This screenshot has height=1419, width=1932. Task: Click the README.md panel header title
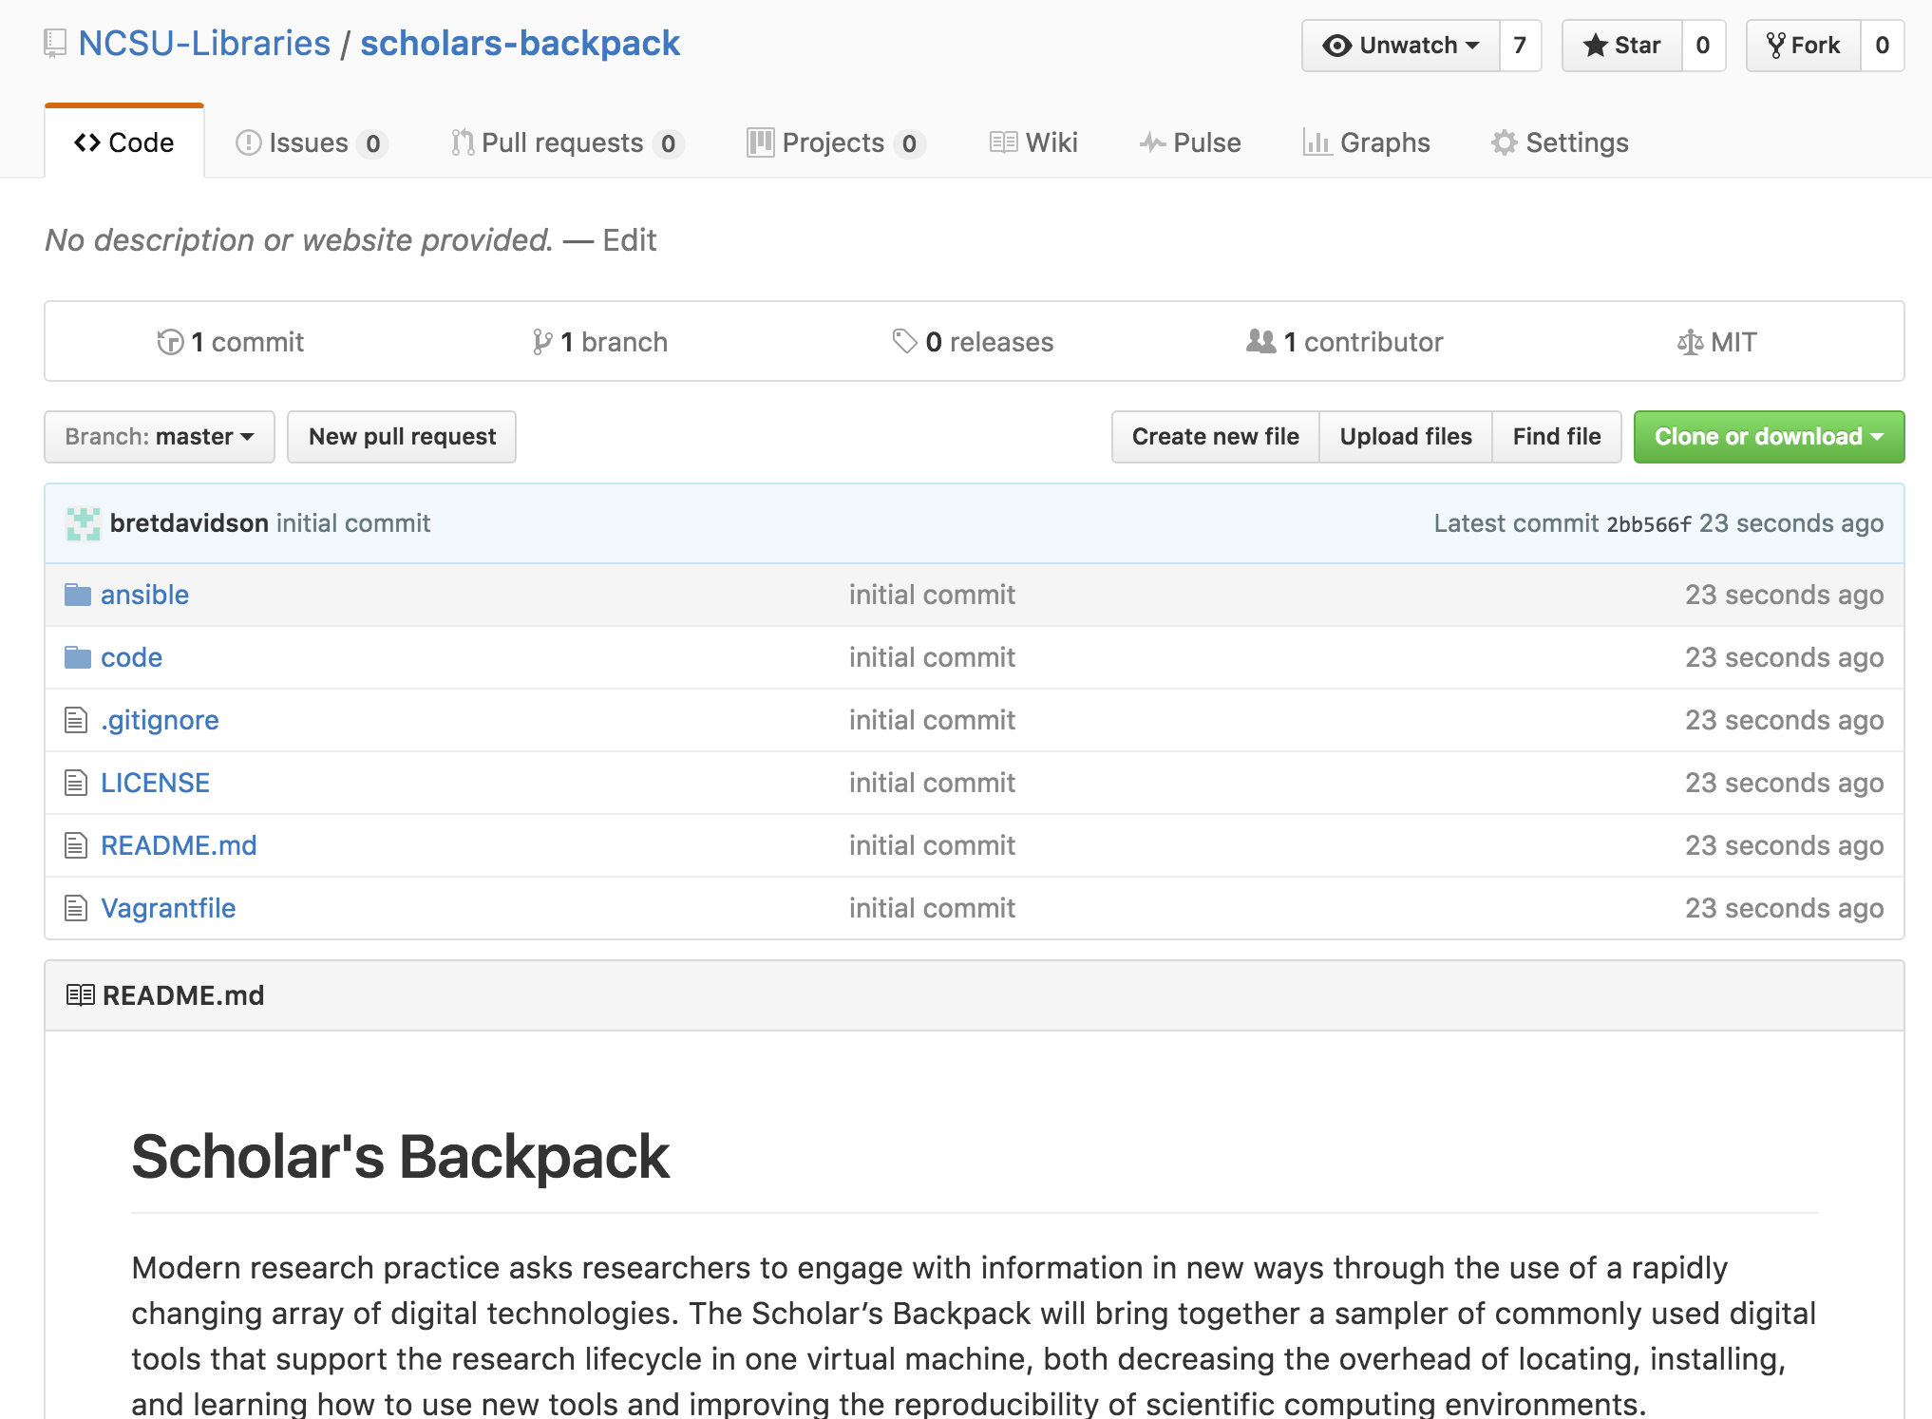point(183,995)
